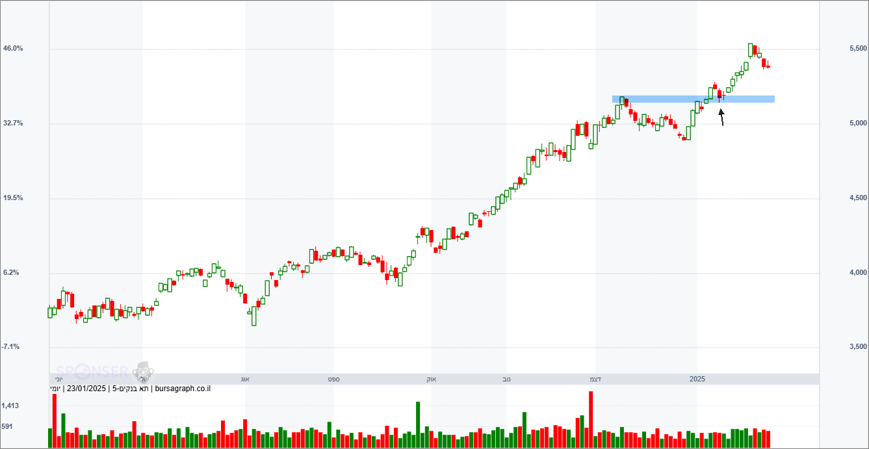869x449 pixels.
Task: Click the 5,500 price axis label
Action: (858, 49)
